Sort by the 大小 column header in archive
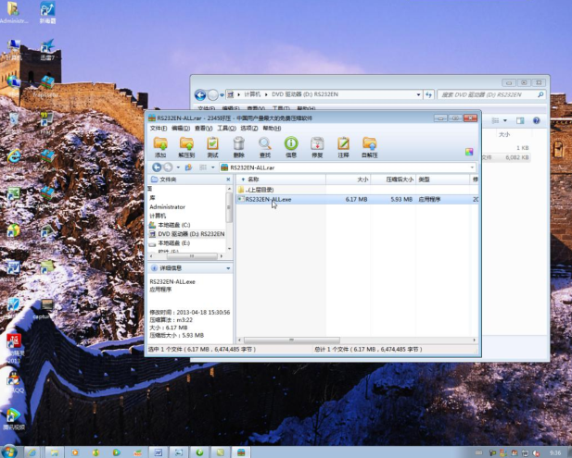This screenshot has width=572, height=458. click(x=349, y=179)
